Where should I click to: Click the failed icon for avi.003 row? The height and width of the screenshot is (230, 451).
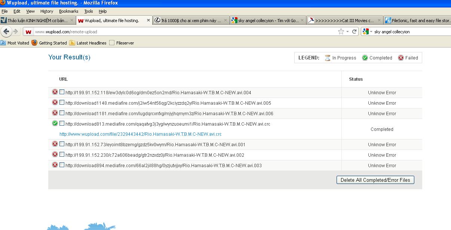click(55, 165)
